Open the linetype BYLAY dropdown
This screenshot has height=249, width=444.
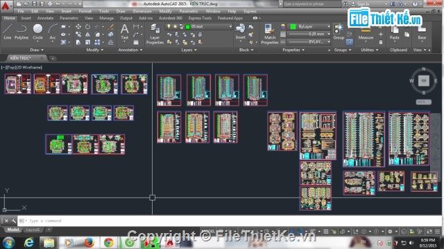click(x=309, y=41)
